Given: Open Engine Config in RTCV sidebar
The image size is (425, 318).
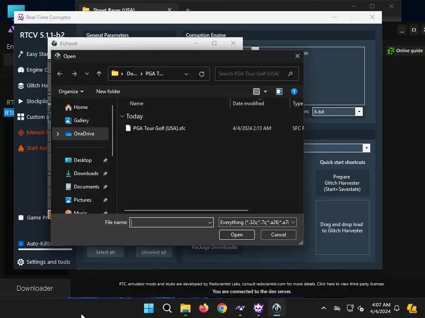Looking at the screenshot, I should click(33, 70).
